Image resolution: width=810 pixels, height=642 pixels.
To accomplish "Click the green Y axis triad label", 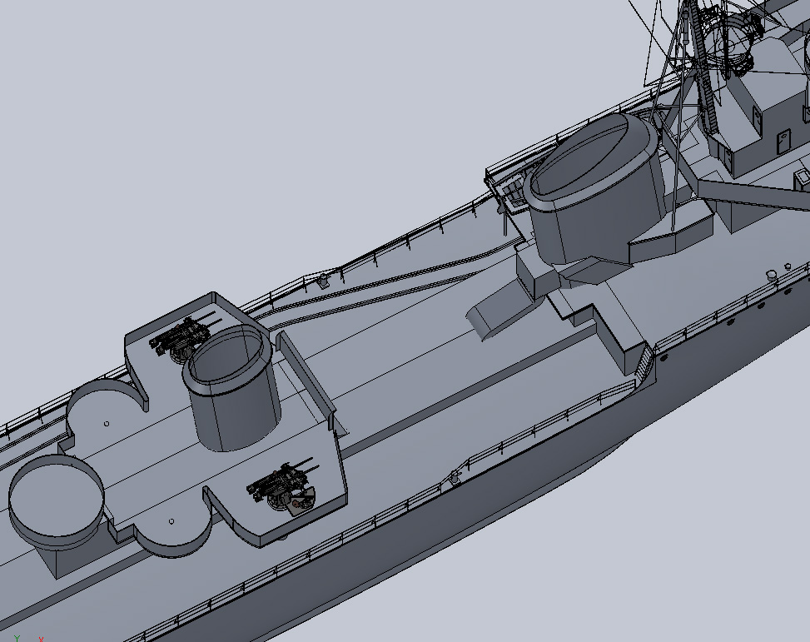I will pos(17,638).
